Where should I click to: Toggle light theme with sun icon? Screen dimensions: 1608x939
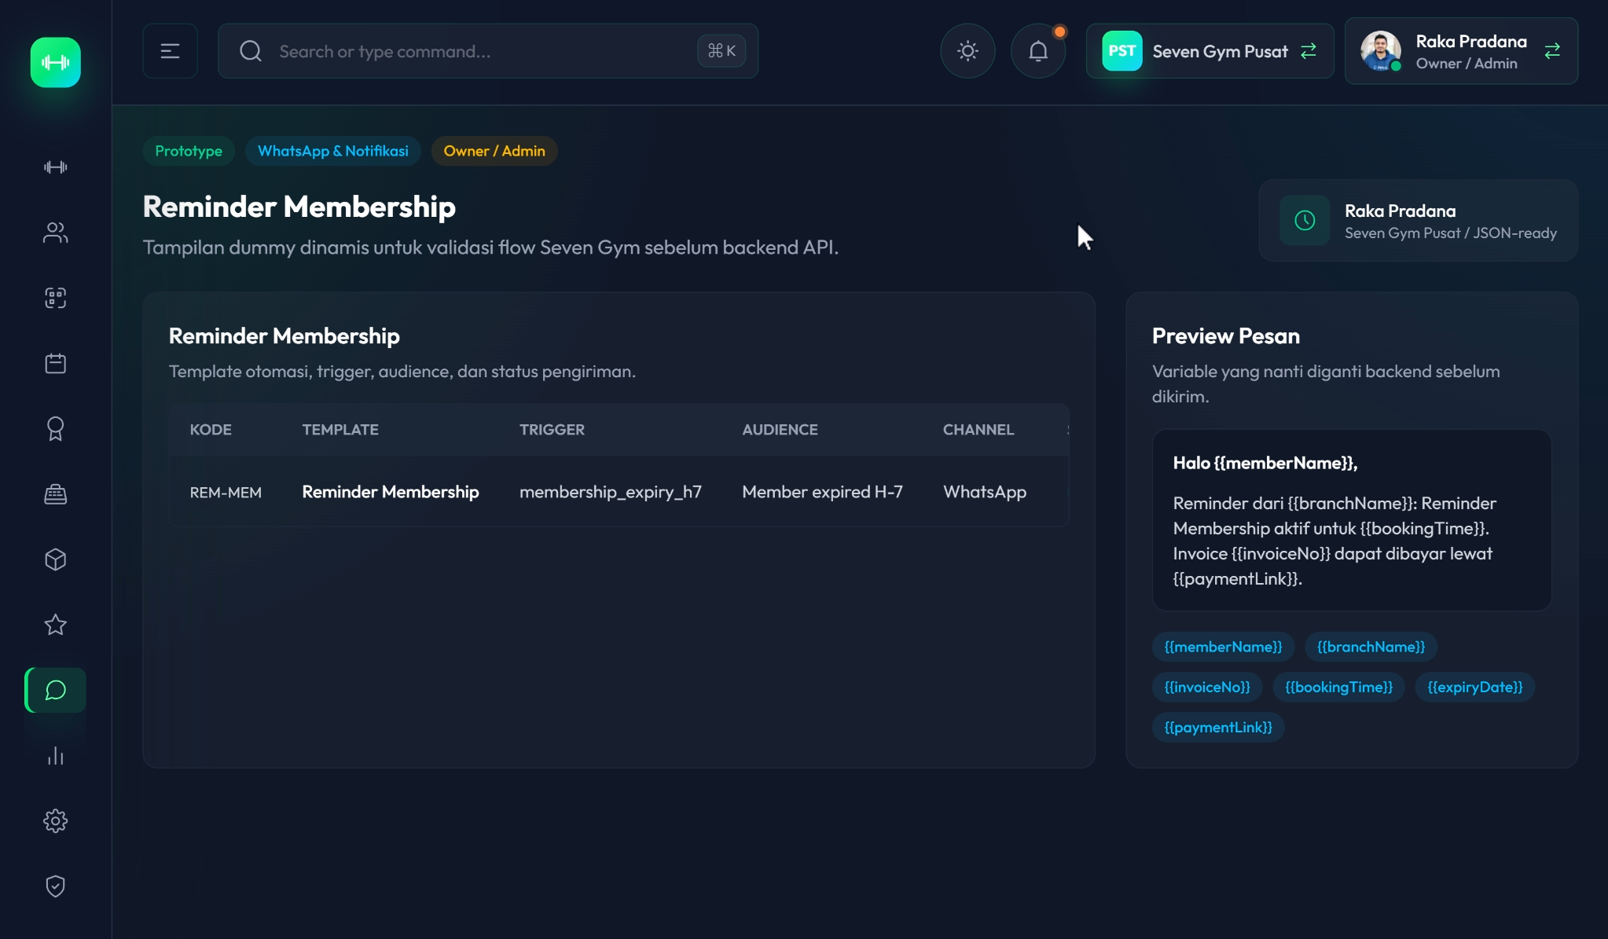(x=967, y=51)
